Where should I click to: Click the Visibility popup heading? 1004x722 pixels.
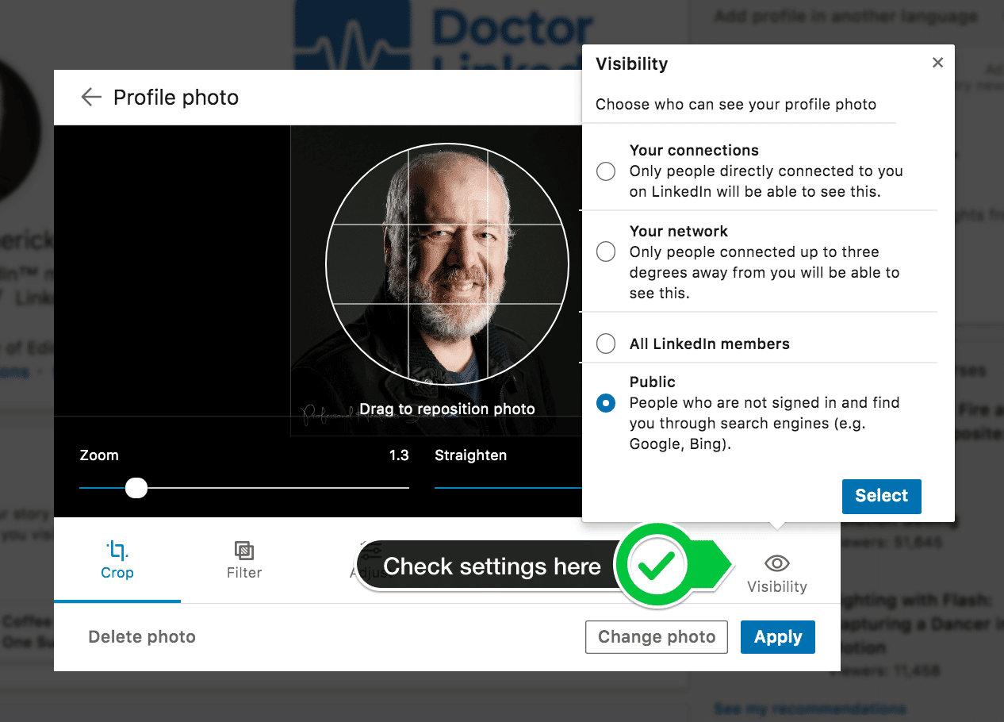point(632,63)
